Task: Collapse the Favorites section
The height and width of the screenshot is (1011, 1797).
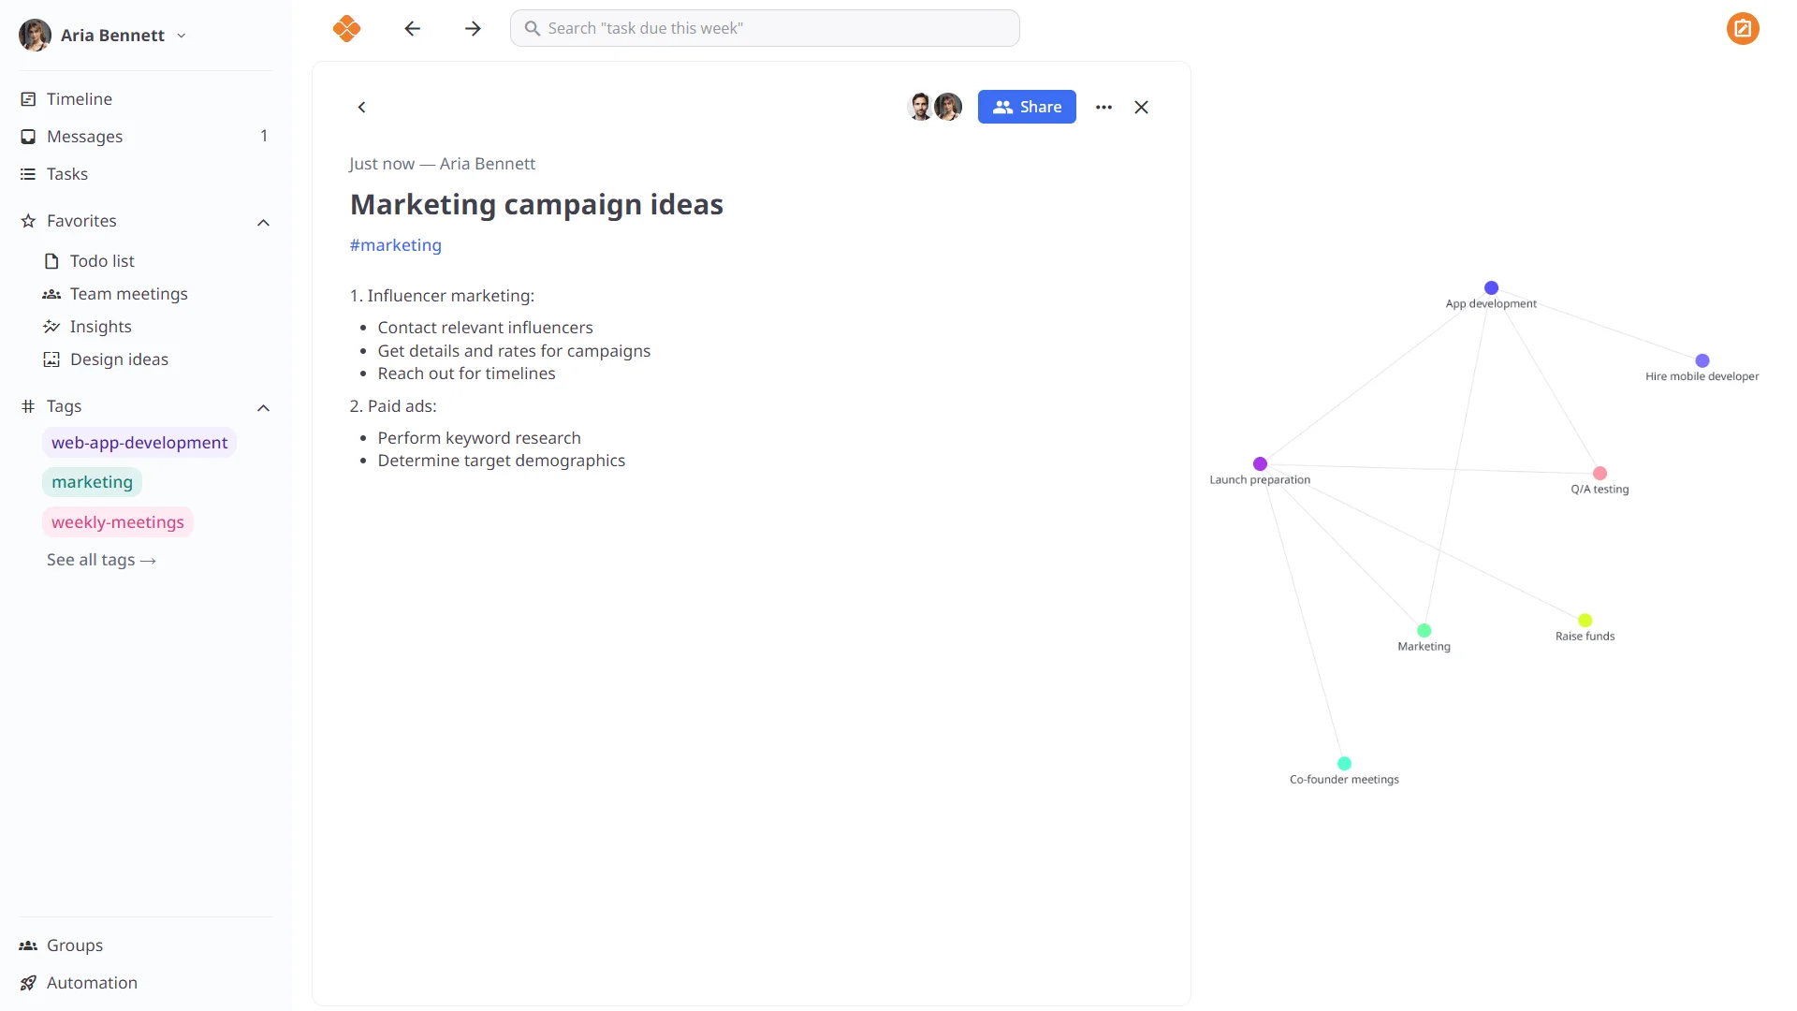Action: (263, 222)
